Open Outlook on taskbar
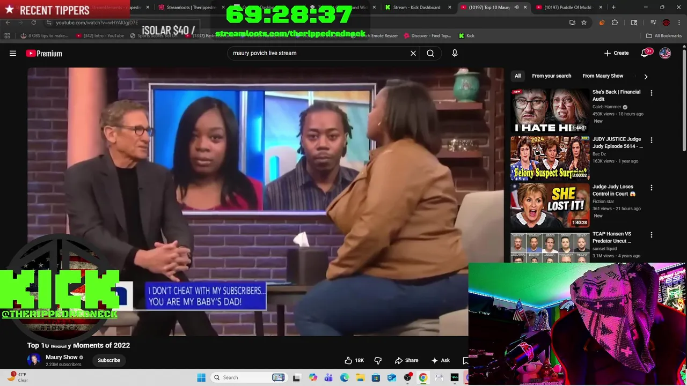This screenshot has height=386, width=687. tap(392, 377)
